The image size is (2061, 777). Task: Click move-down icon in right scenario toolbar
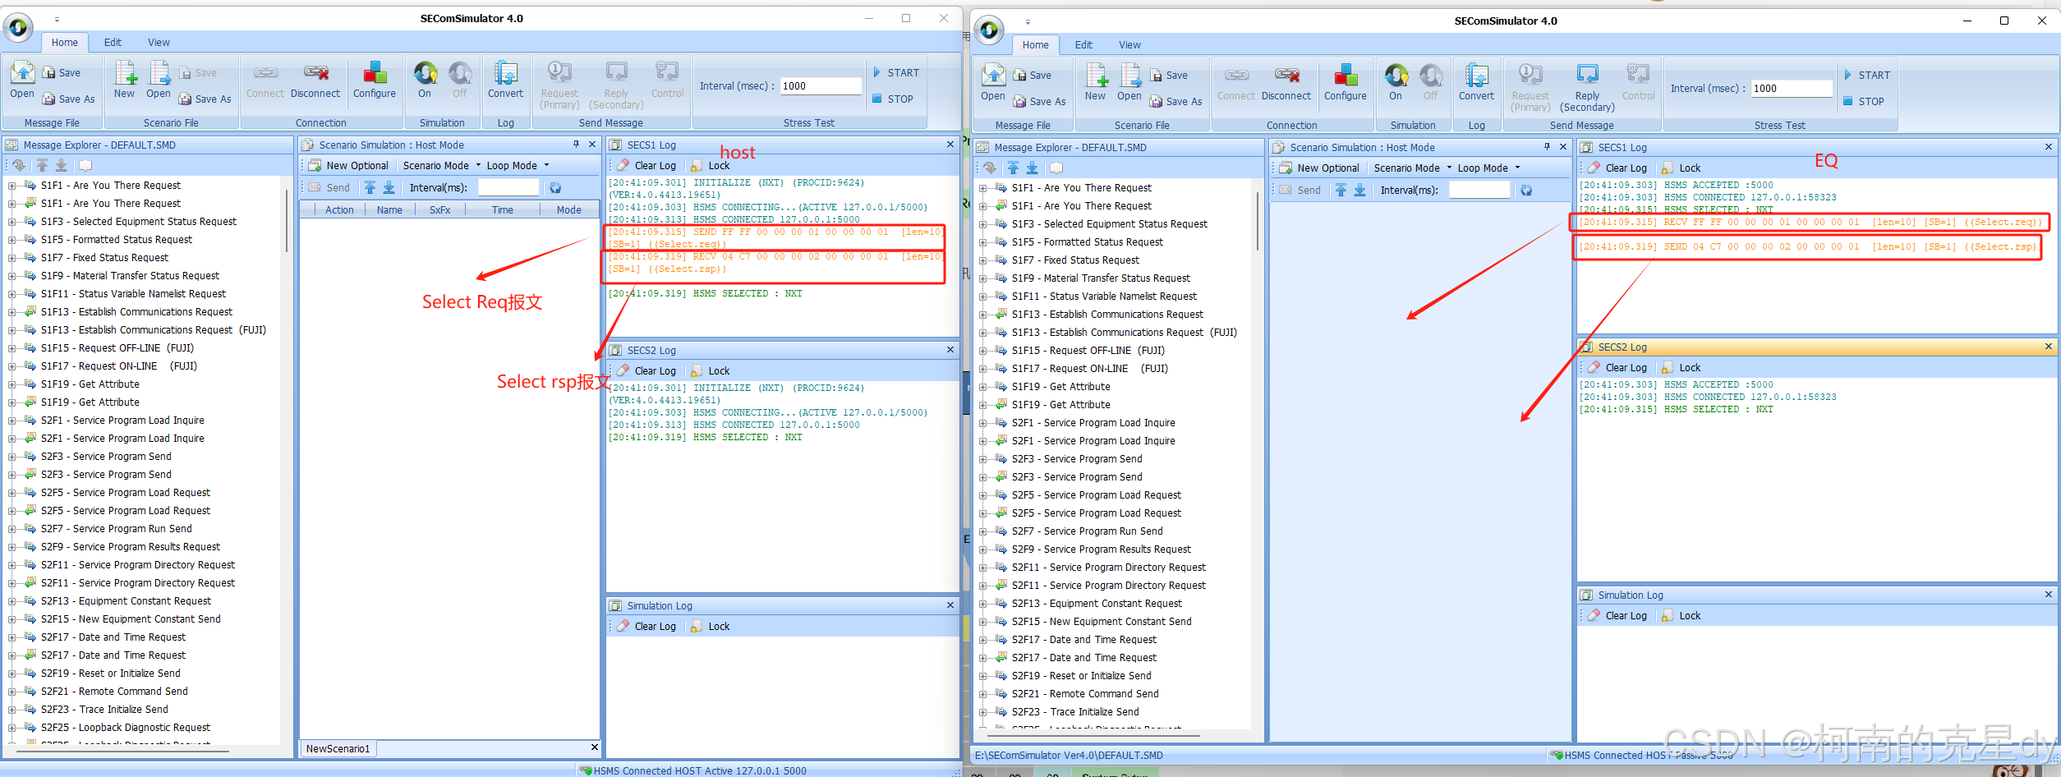[1360, 191]
